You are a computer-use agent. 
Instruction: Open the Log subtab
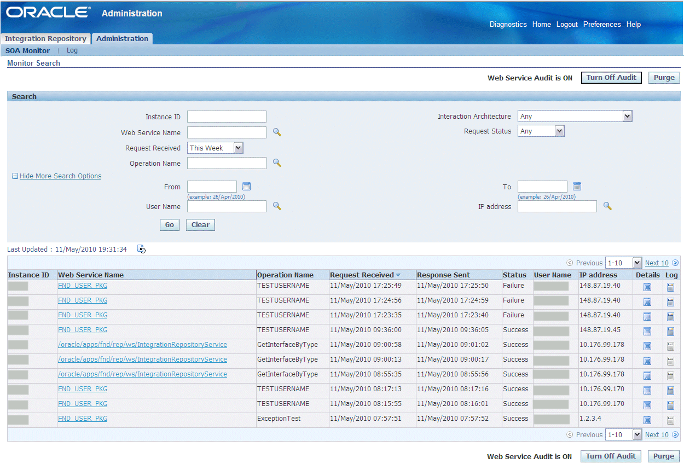72,50
